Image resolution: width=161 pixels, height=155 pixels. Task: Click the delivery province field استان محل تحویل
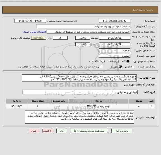pos(115,51)
